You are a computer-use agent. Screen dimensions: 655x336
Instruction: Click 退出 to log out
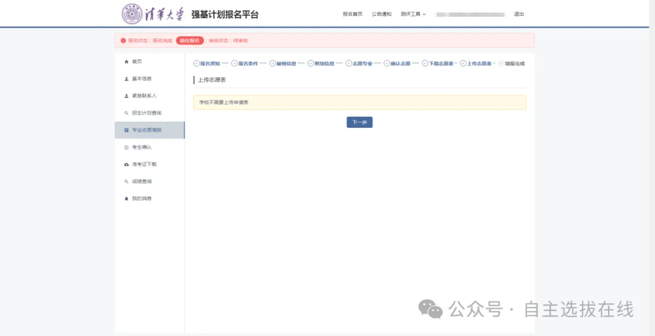(x=519, y=14)
